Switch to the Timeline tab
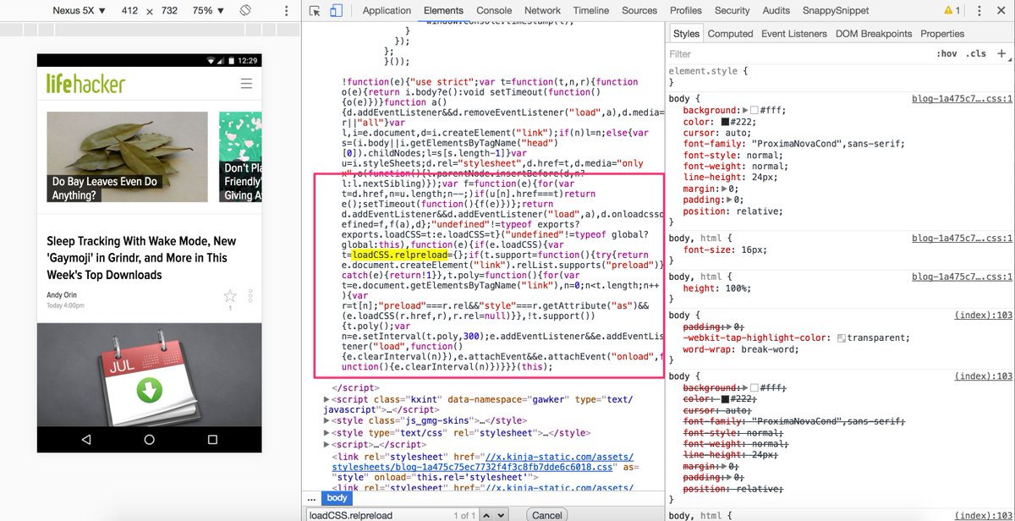Viewport: 1015px width, 521px height. [590, 10]
